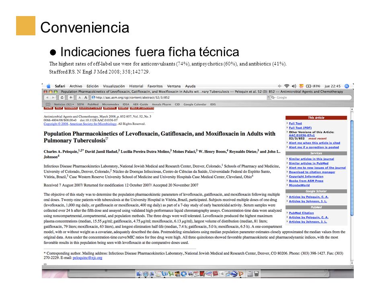
Task: Launch PowerPoint from the Dock
Action: 241,273
